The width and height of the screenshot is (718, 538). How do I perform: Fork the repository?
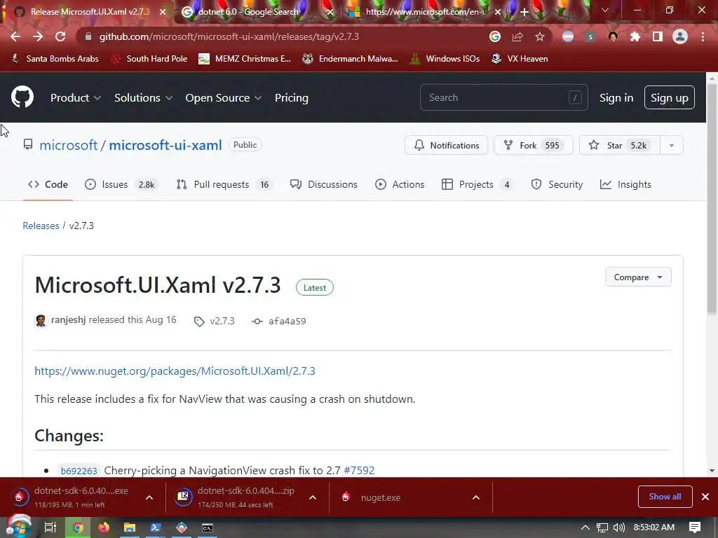[x=534, y=146]
